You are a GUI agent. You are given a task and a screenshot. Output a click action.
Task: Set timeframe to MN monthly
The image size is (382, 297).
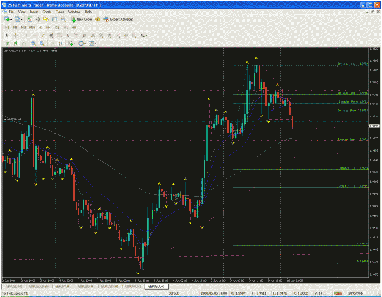[73, 28]
